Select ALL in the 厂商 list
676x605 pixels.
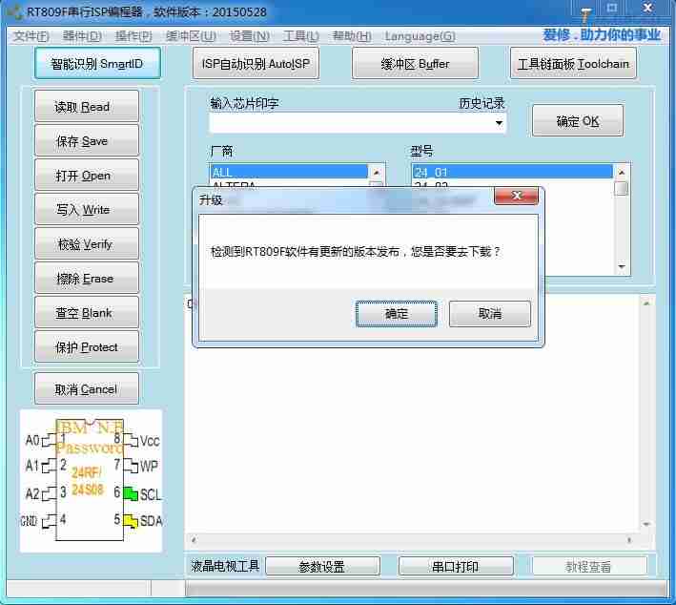coord(288,172)
